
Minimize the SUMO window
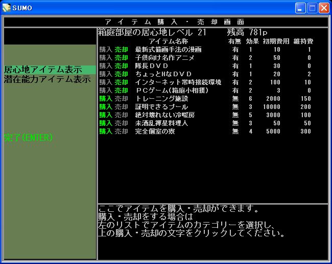pos(301,8)
